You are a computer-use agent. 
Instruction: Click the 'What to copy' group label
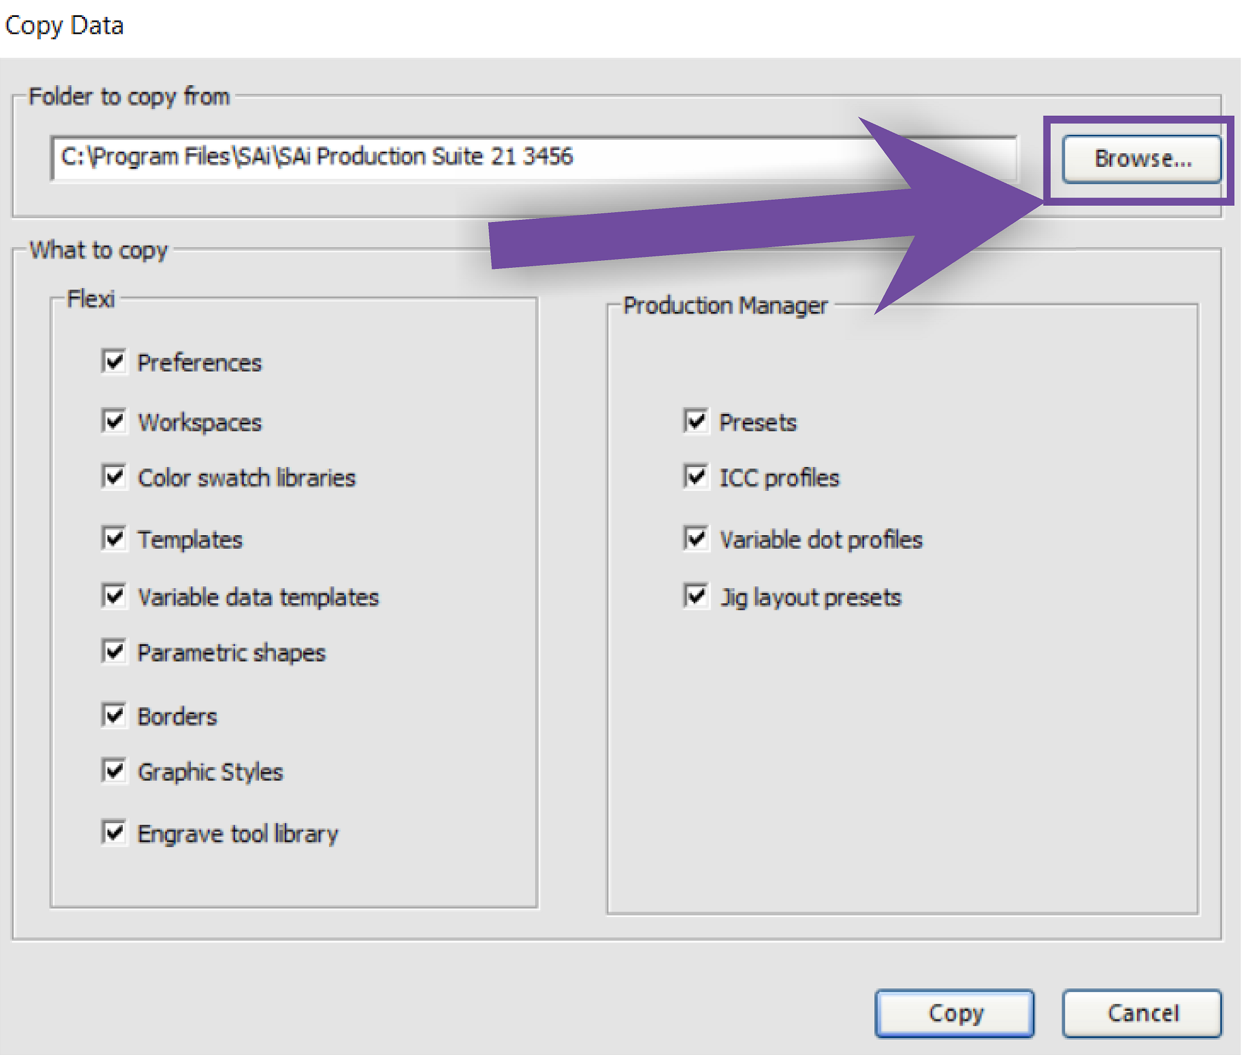pos(99,250)
